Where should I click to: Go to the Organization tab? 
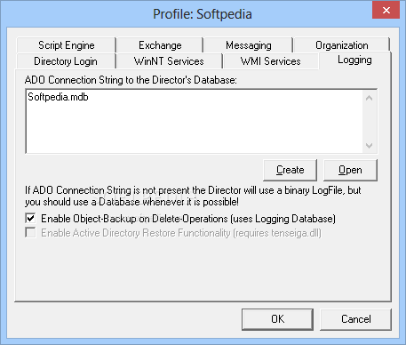click(x=342, y=45)
